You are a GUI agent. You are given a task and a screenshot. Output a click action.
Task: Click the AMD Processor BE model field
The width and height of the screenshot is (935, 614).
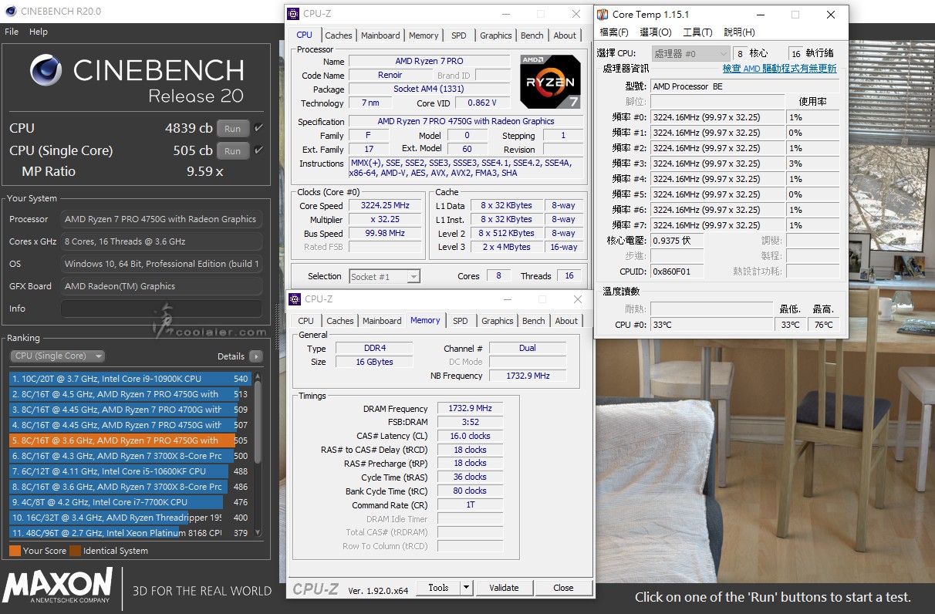(745, 86)
